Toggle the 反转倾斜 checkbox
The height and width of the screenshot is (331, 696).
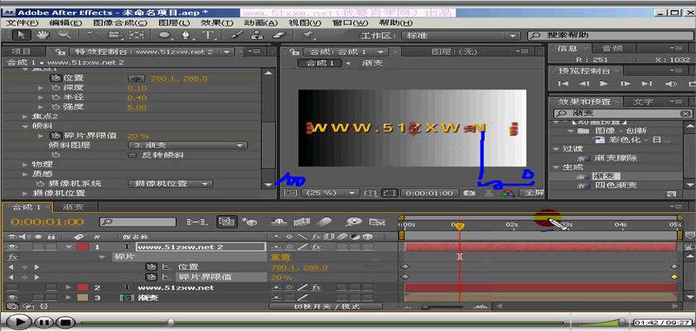pos(132,155)
